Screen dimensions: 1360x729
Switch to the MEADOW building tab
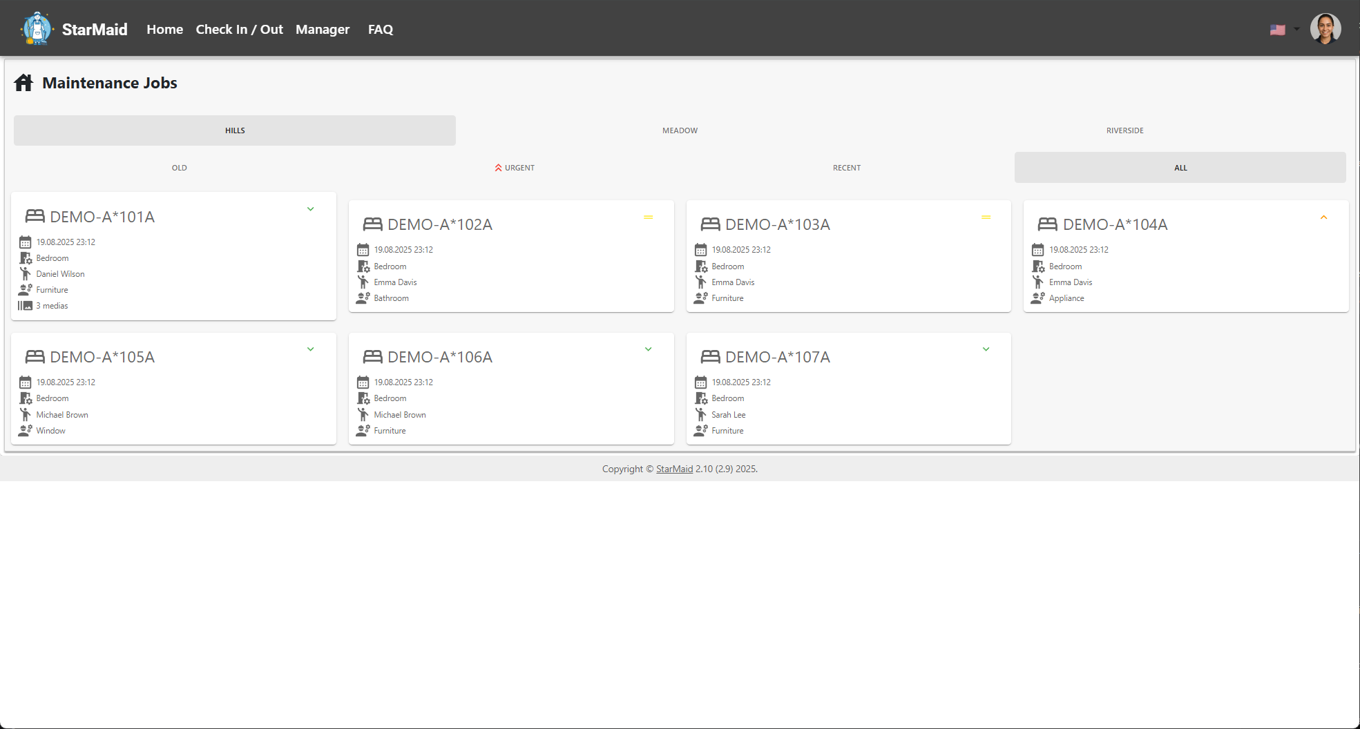[680, 130]
